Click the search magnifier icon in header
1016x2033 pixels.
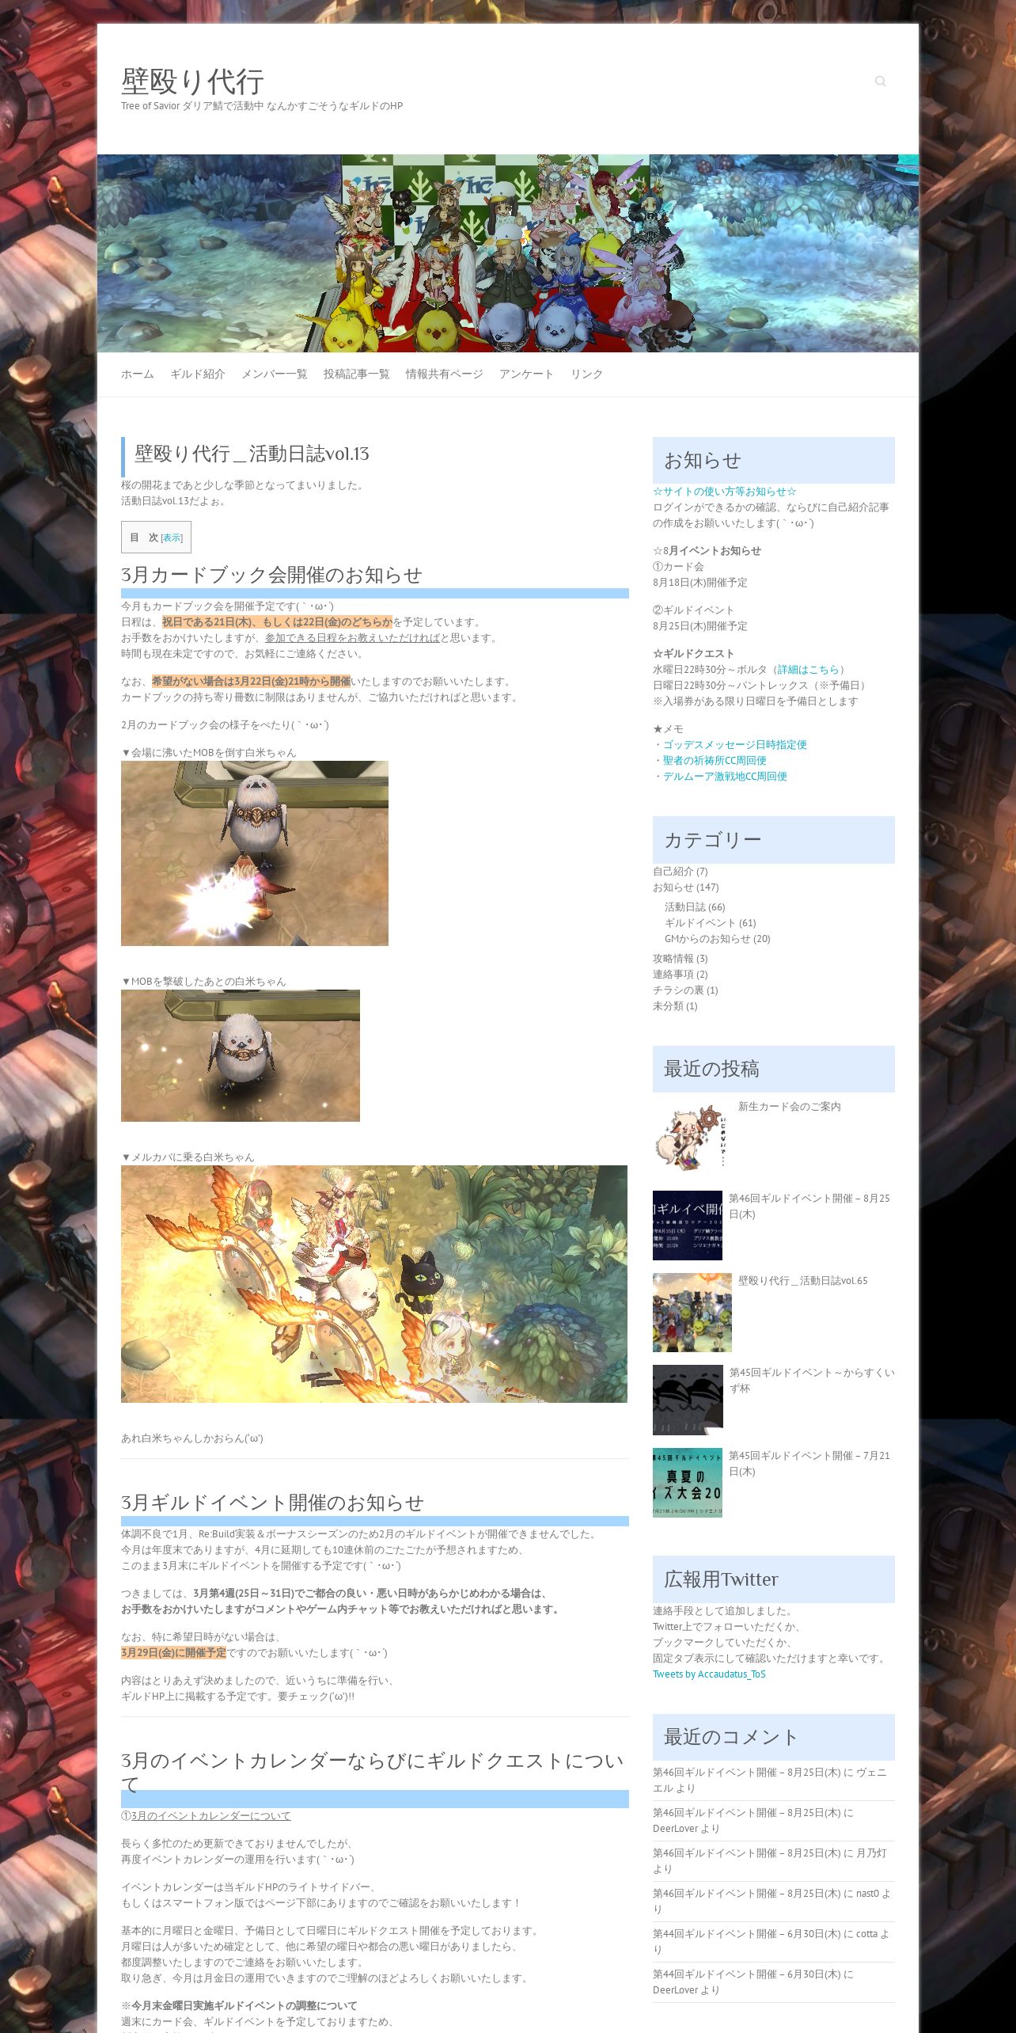pyautogui.click(x=880, y=81)
